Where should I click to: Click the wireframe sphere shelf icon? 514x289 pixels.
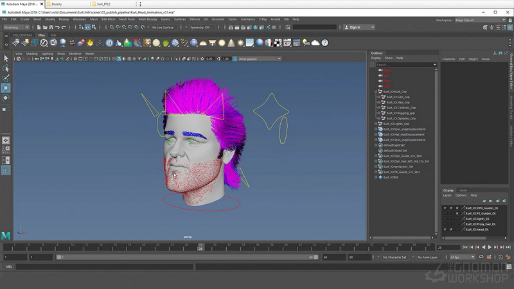[x=156, y=42]
